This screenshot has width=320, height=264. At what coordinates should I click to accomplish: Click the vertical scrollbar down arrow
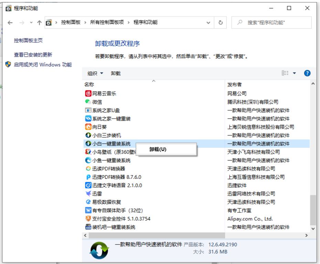313,229
